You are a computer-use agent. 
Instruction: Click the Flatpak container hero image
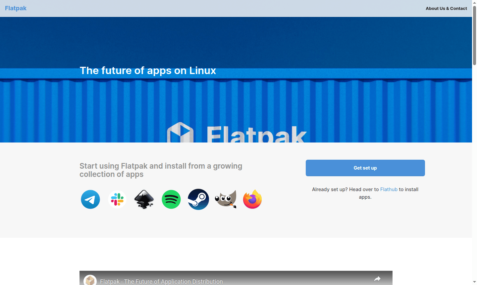[x=236, y=109]
